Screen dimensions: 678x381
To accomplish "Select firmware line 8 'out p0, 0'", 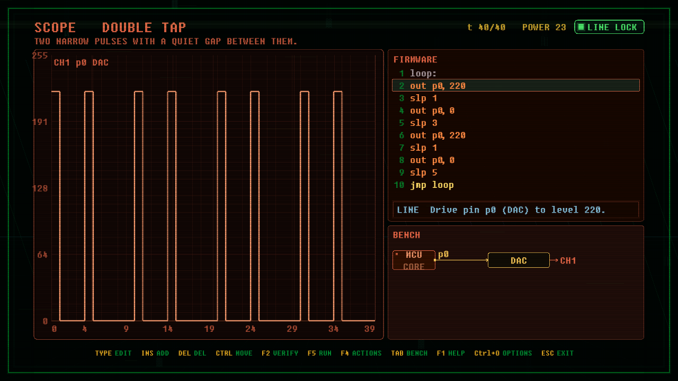I will tap(516, 160).
